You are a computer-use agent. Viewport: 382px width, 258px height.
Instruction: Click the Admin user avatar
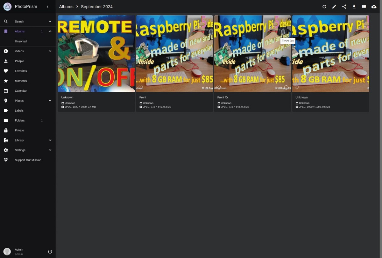point(7,252)
